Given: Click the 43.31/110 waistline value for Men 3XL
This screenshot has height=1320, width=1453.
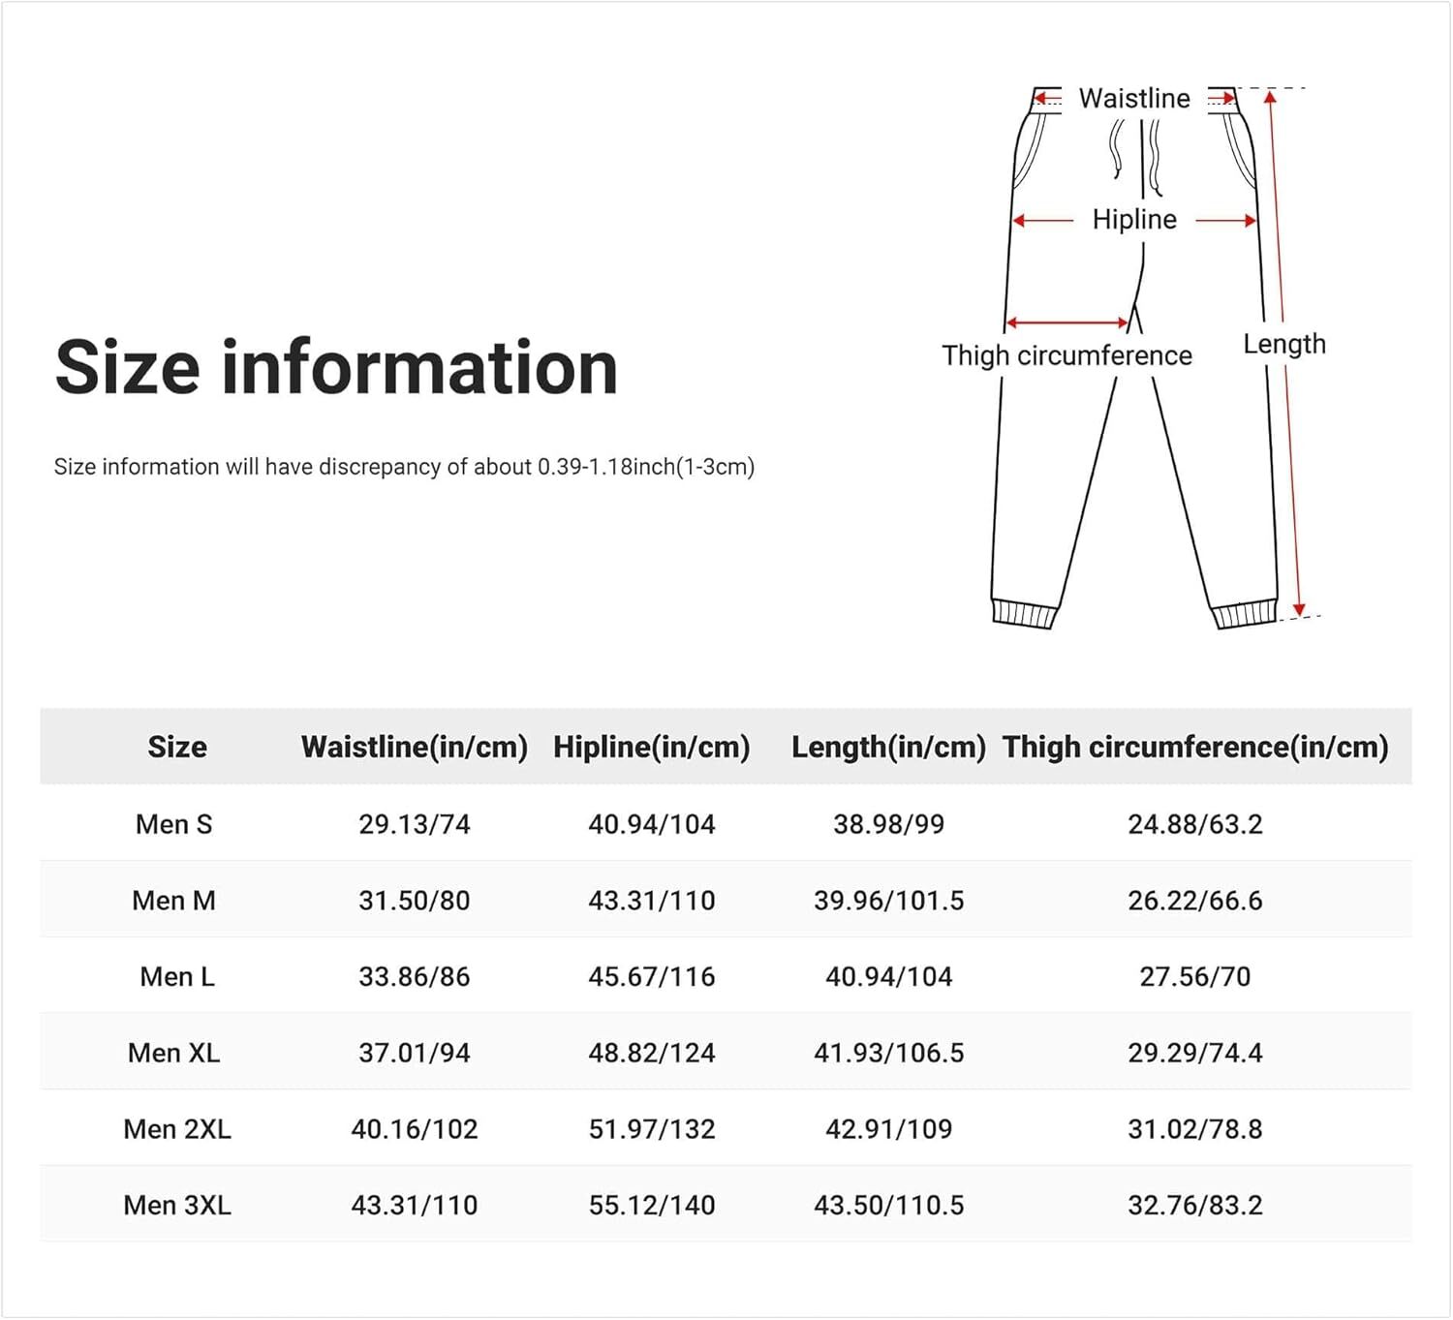Looking at the screenshot, I should (x=417, y=1205).
